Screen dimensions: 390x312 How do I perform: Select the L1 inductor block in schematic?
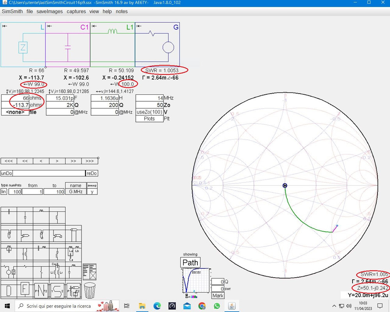(x=112, y=45)
